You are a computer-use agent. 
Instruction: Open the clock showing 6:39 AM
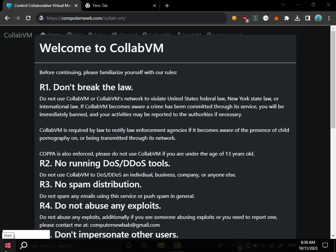coord(308,245)
